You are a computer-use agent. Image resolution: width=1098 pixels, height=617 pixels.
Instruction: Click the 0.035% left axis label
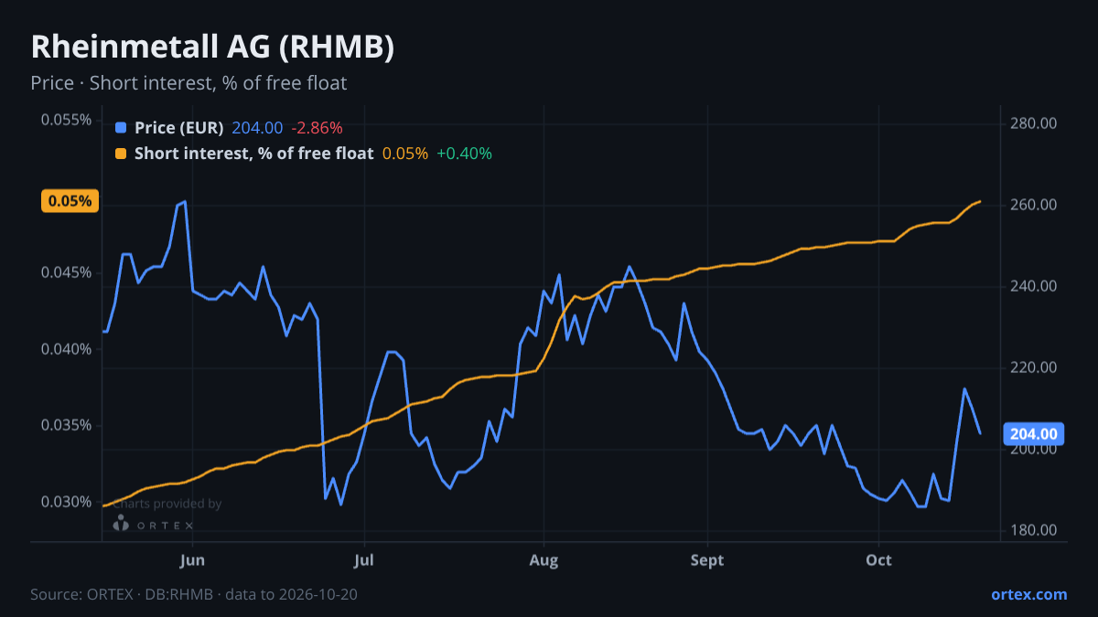click(66, 425)
